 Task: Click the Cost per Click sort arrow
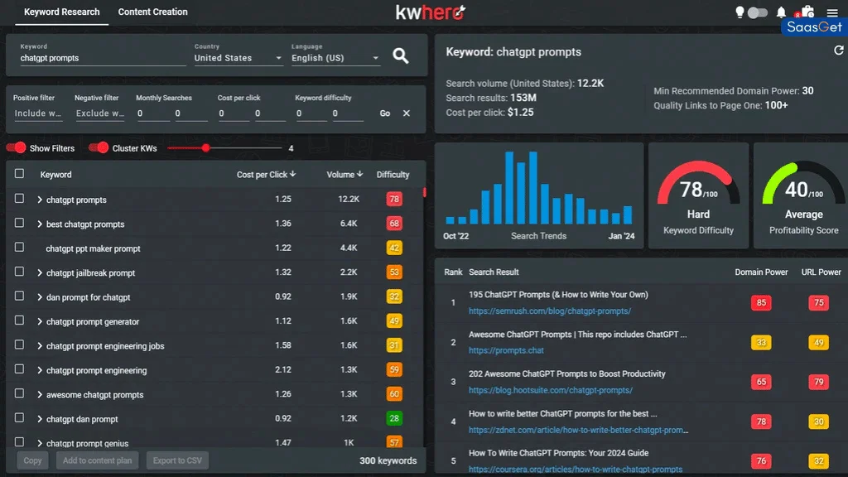[292, 174]
